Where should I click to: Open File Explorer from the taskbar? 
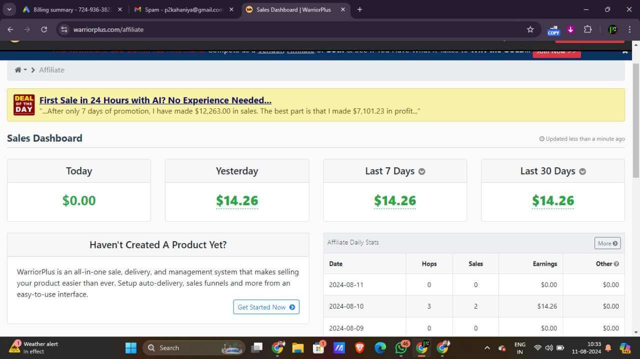pyautogui.click(x=297, y=348)
